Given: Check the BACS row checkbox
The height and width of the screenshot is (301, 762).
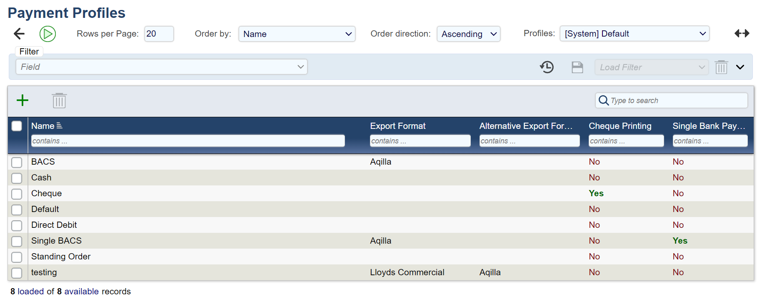Looking at the screenshot, I should coord(17,162).
